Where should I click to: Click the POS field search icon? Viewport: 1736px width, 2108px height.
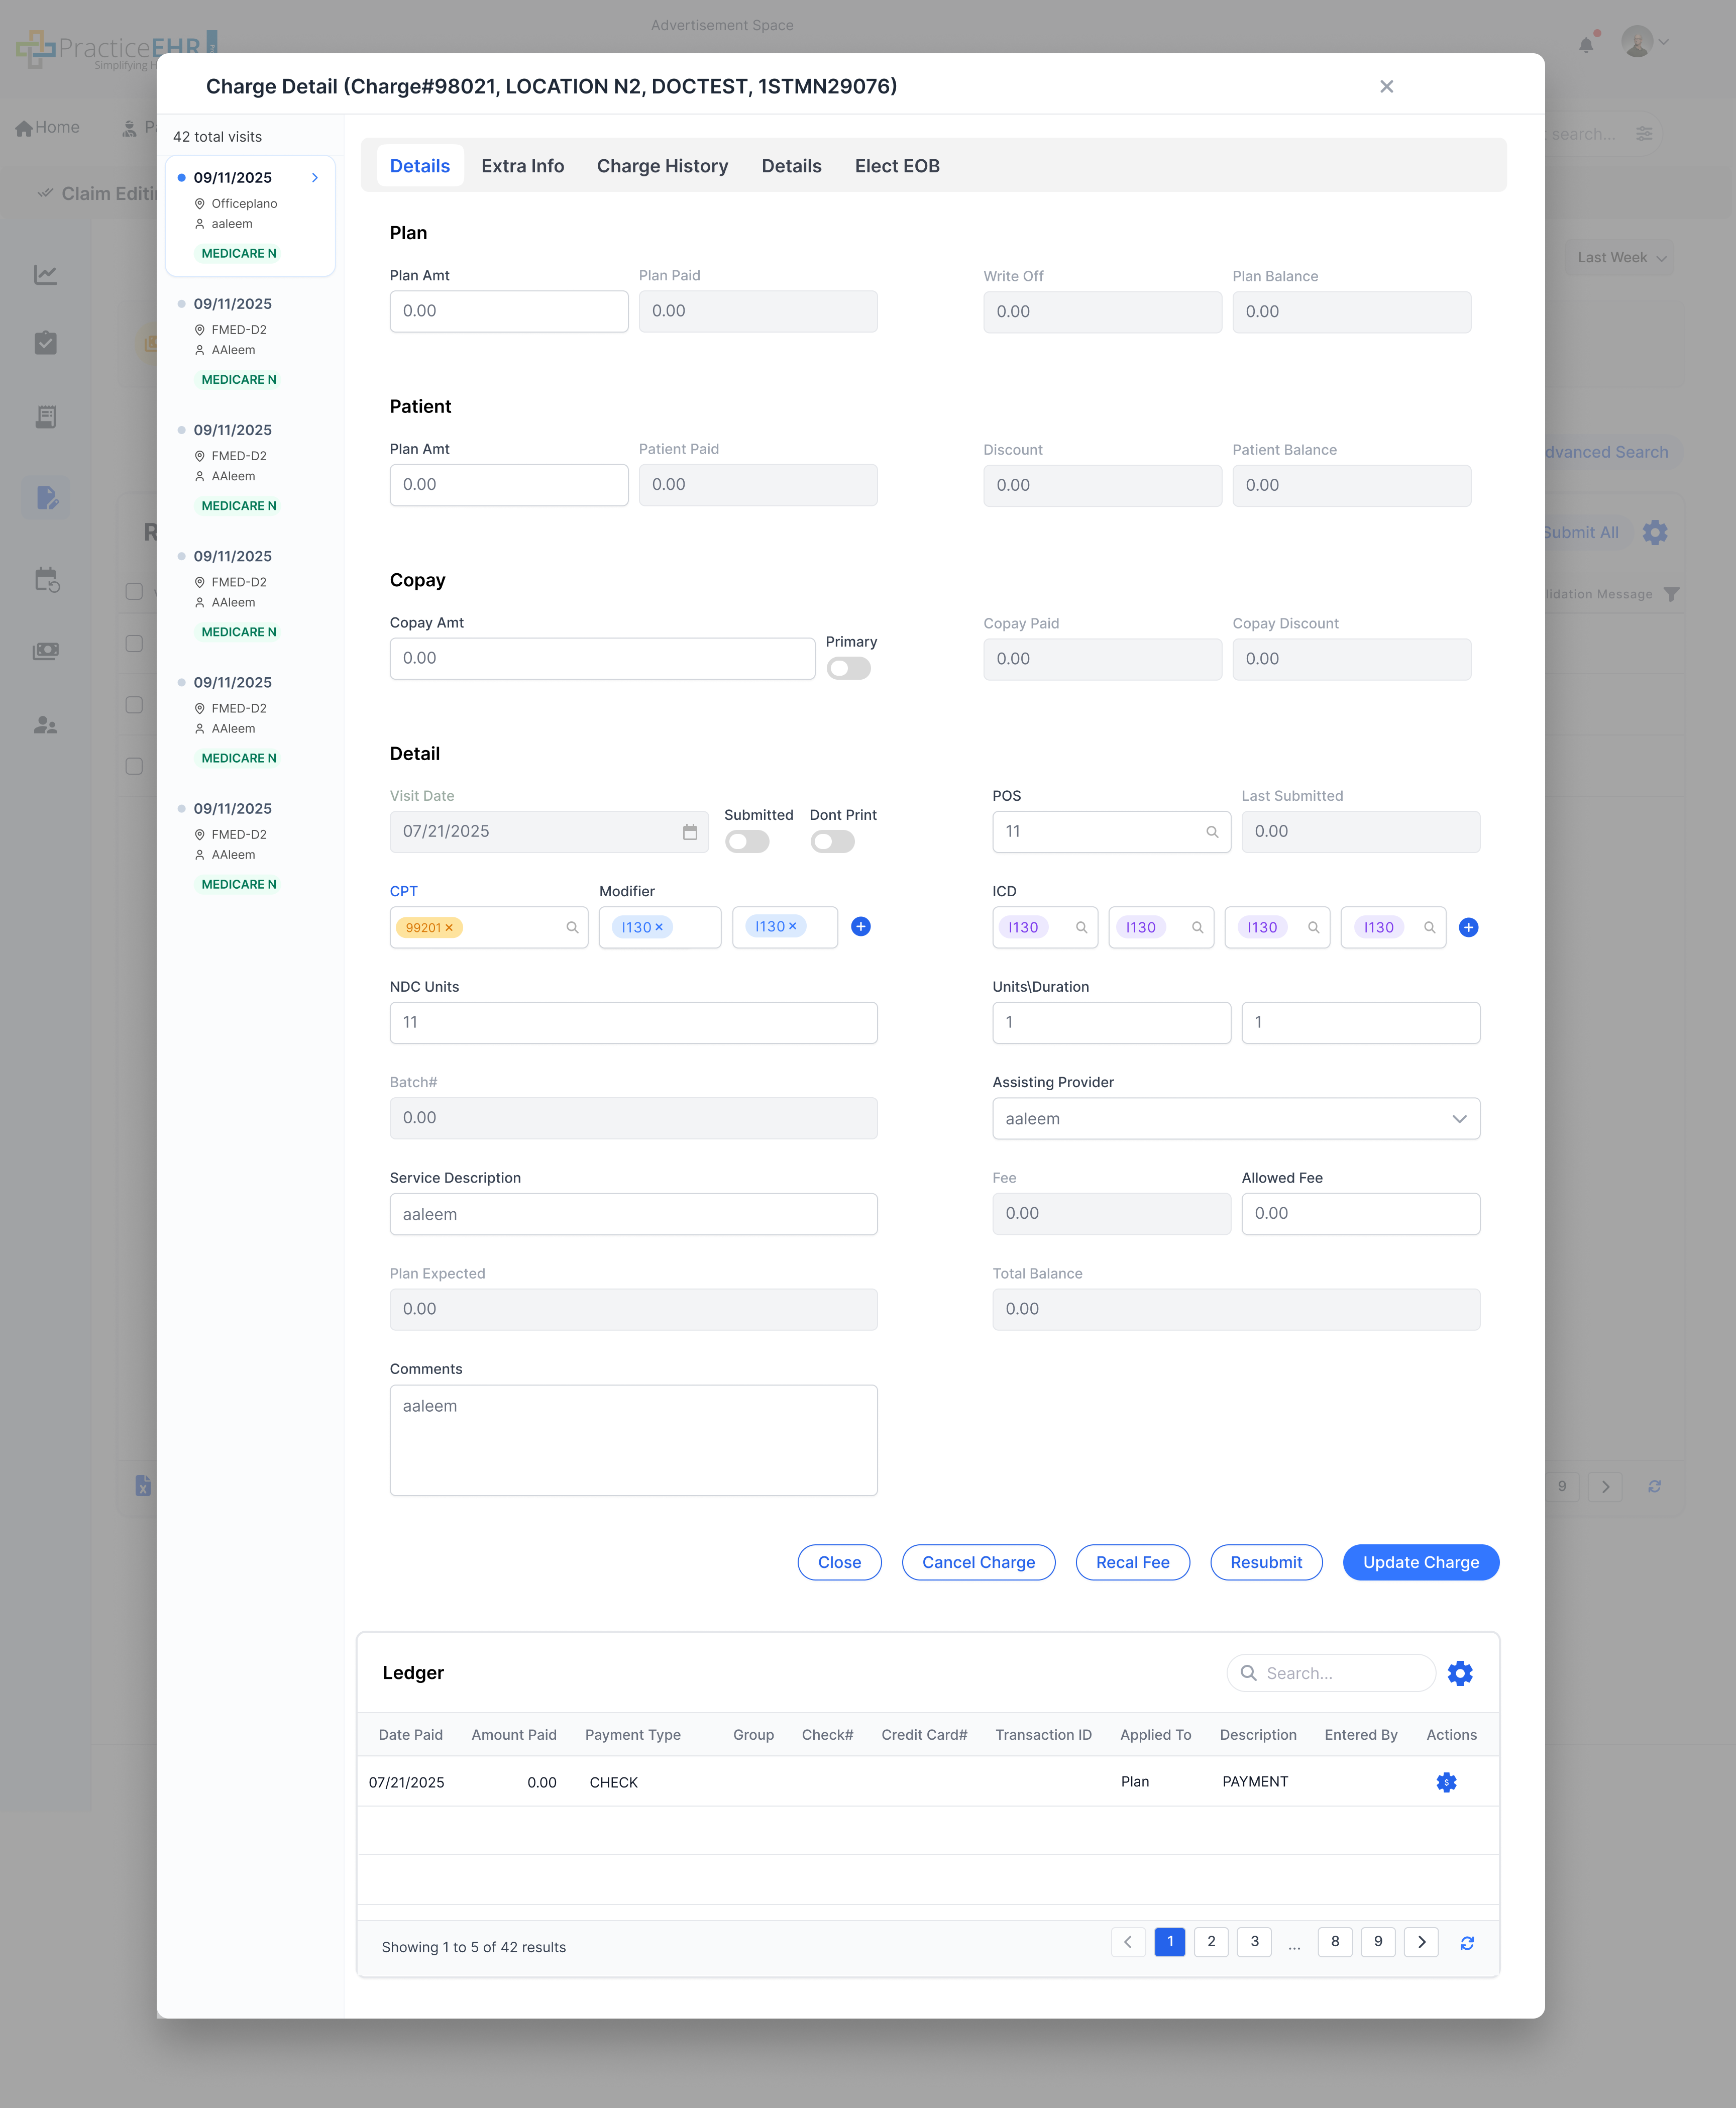click(x=1211, y=832)
